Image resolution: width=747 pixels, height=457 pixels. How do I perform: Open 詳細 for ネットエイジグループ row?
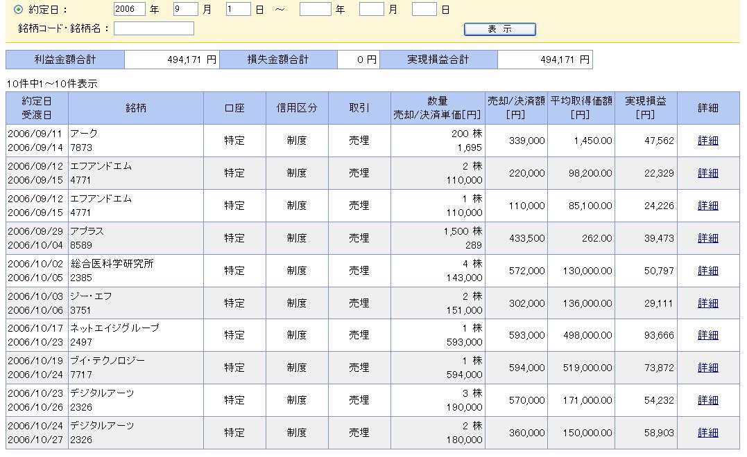pos(707,335)
